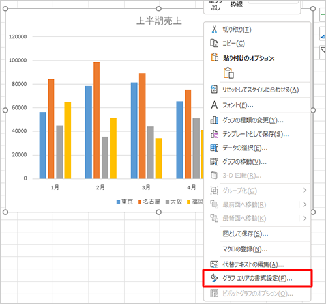Select the orange 名古屋 bar for 2月

point(96,120)
